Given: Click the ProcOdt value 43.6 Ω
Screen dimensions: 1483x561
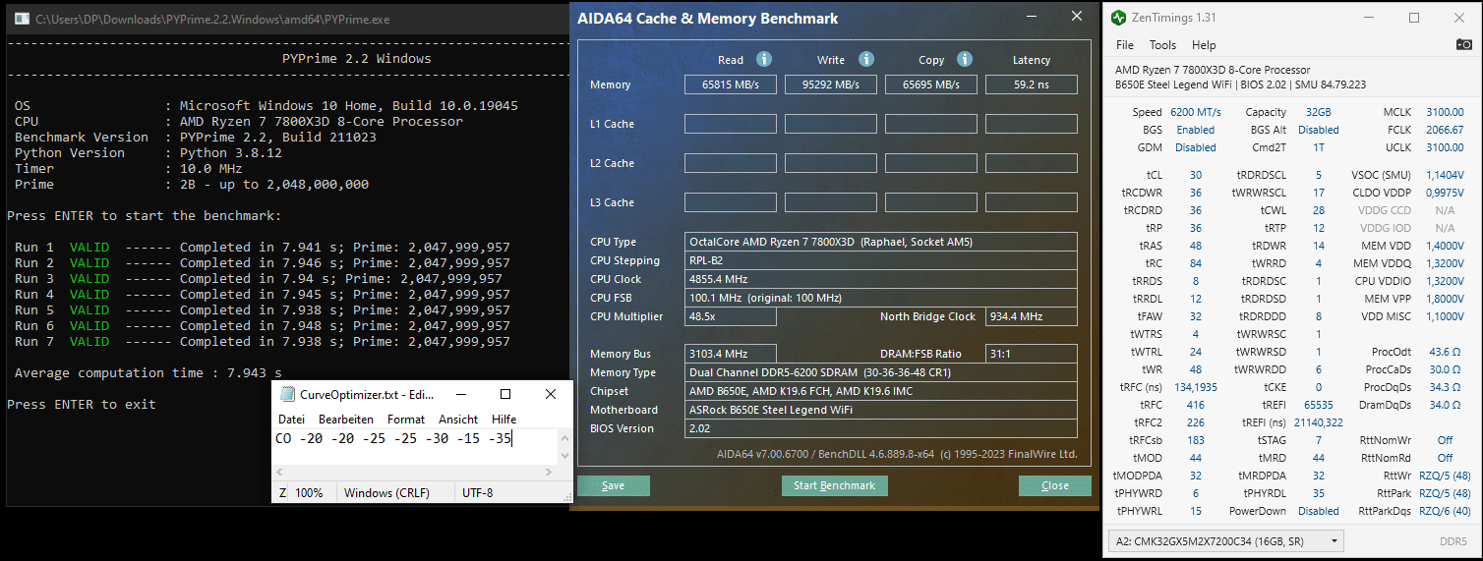Looking at the screenshot, I should click(x=1444, y=352).
